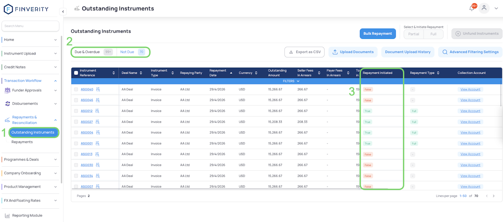The image size is (503, 222).
Task: Select the checkbox for row ASG040
Action: pos(76,89)
